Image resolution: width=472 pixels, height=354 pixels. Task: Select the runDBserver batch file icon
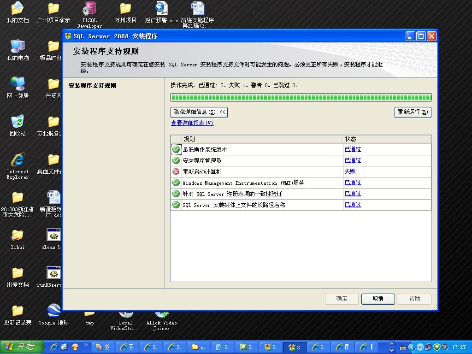click(53, 273)
